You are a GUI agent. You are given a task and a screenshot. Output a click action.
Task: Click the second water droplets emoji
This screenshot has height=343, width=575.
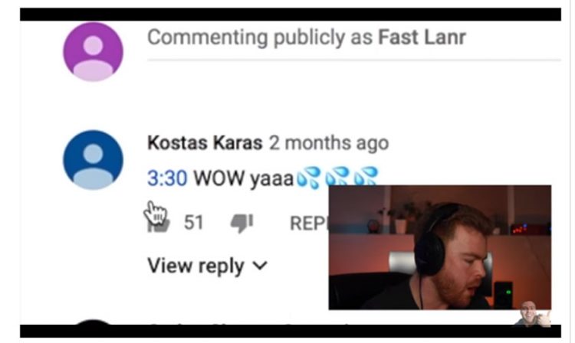pyautogui.click(x=337, y=176)
